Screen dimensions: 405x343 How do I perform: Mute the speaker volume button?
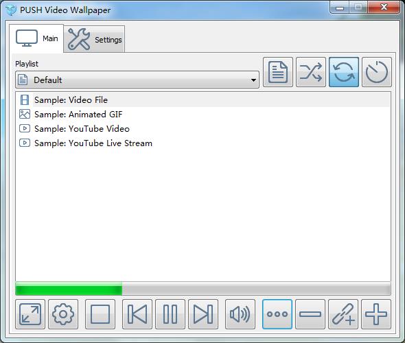click(240, 314)
